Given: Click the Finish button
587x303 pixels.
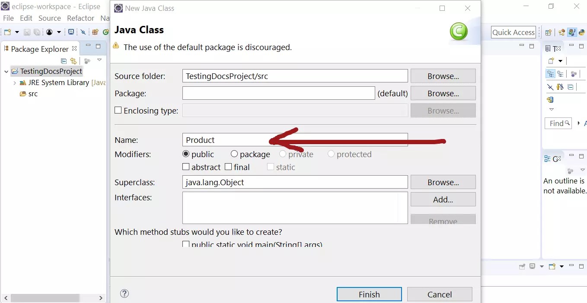Looking at the screenshot, I should [x=369, y=294].
